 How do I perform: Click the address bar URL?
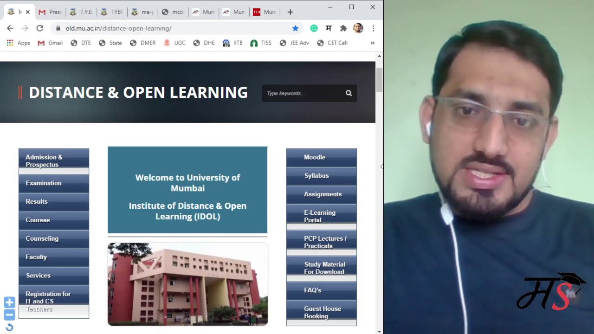tap(118, 28)
